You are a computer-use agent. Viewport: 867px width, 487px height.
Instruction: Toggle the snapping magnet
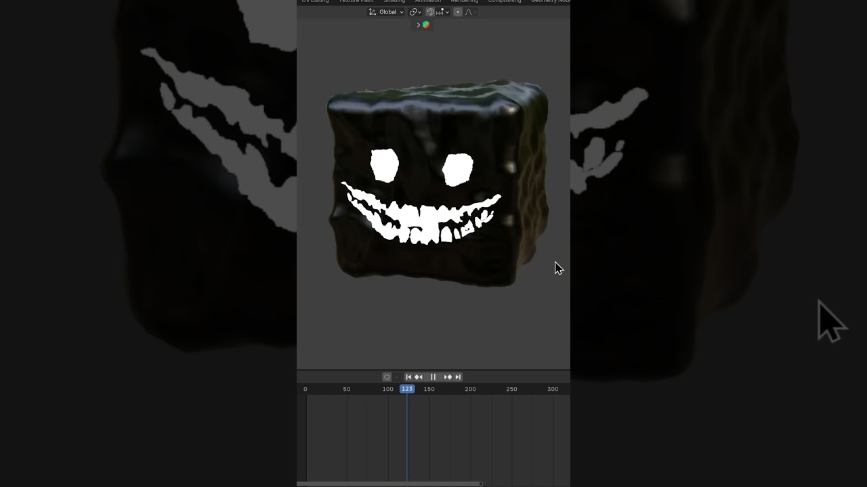coord(430,12)
